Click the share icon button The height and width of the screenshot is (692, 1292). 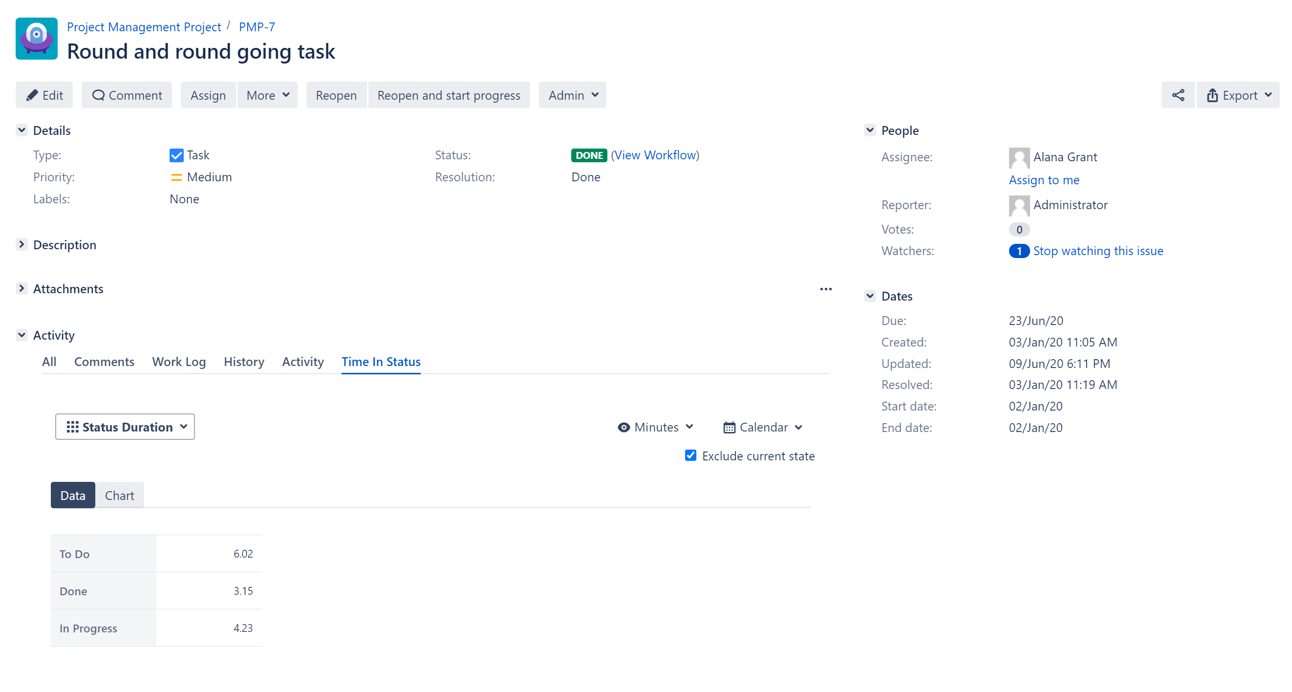(x=1178, y=95)
